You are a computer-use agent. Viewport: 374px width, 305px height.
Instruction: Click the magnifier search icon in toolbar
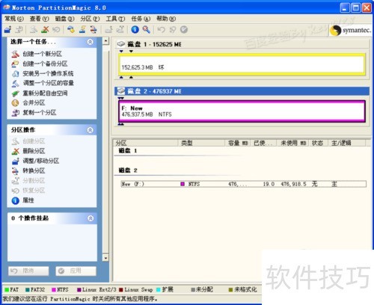coord(147,30)
